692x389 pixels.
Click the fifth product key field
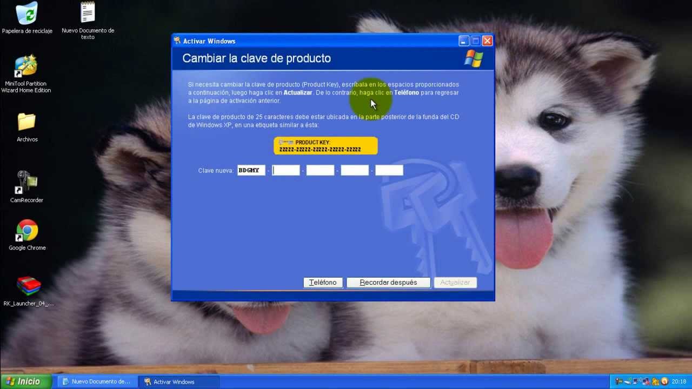[x=389, y=170]
